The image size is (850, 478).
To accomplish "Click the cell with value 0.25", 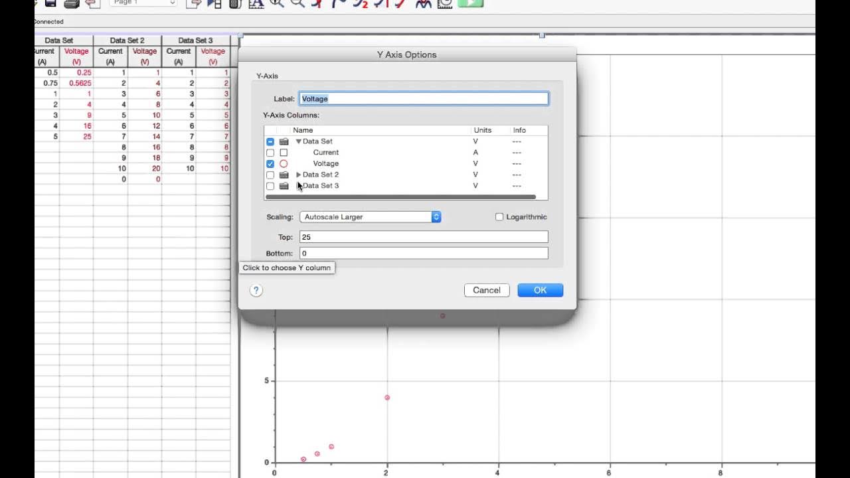I will point(76,73).
